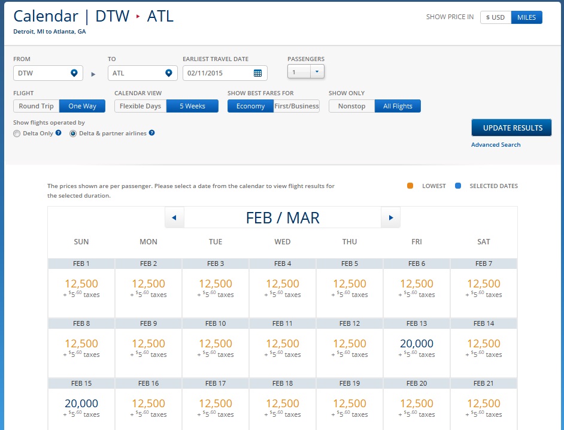Choose Flexible Days calendar view
Image resolution: width=564 pixels, height=430 pixels.
(x=140, y=106)
